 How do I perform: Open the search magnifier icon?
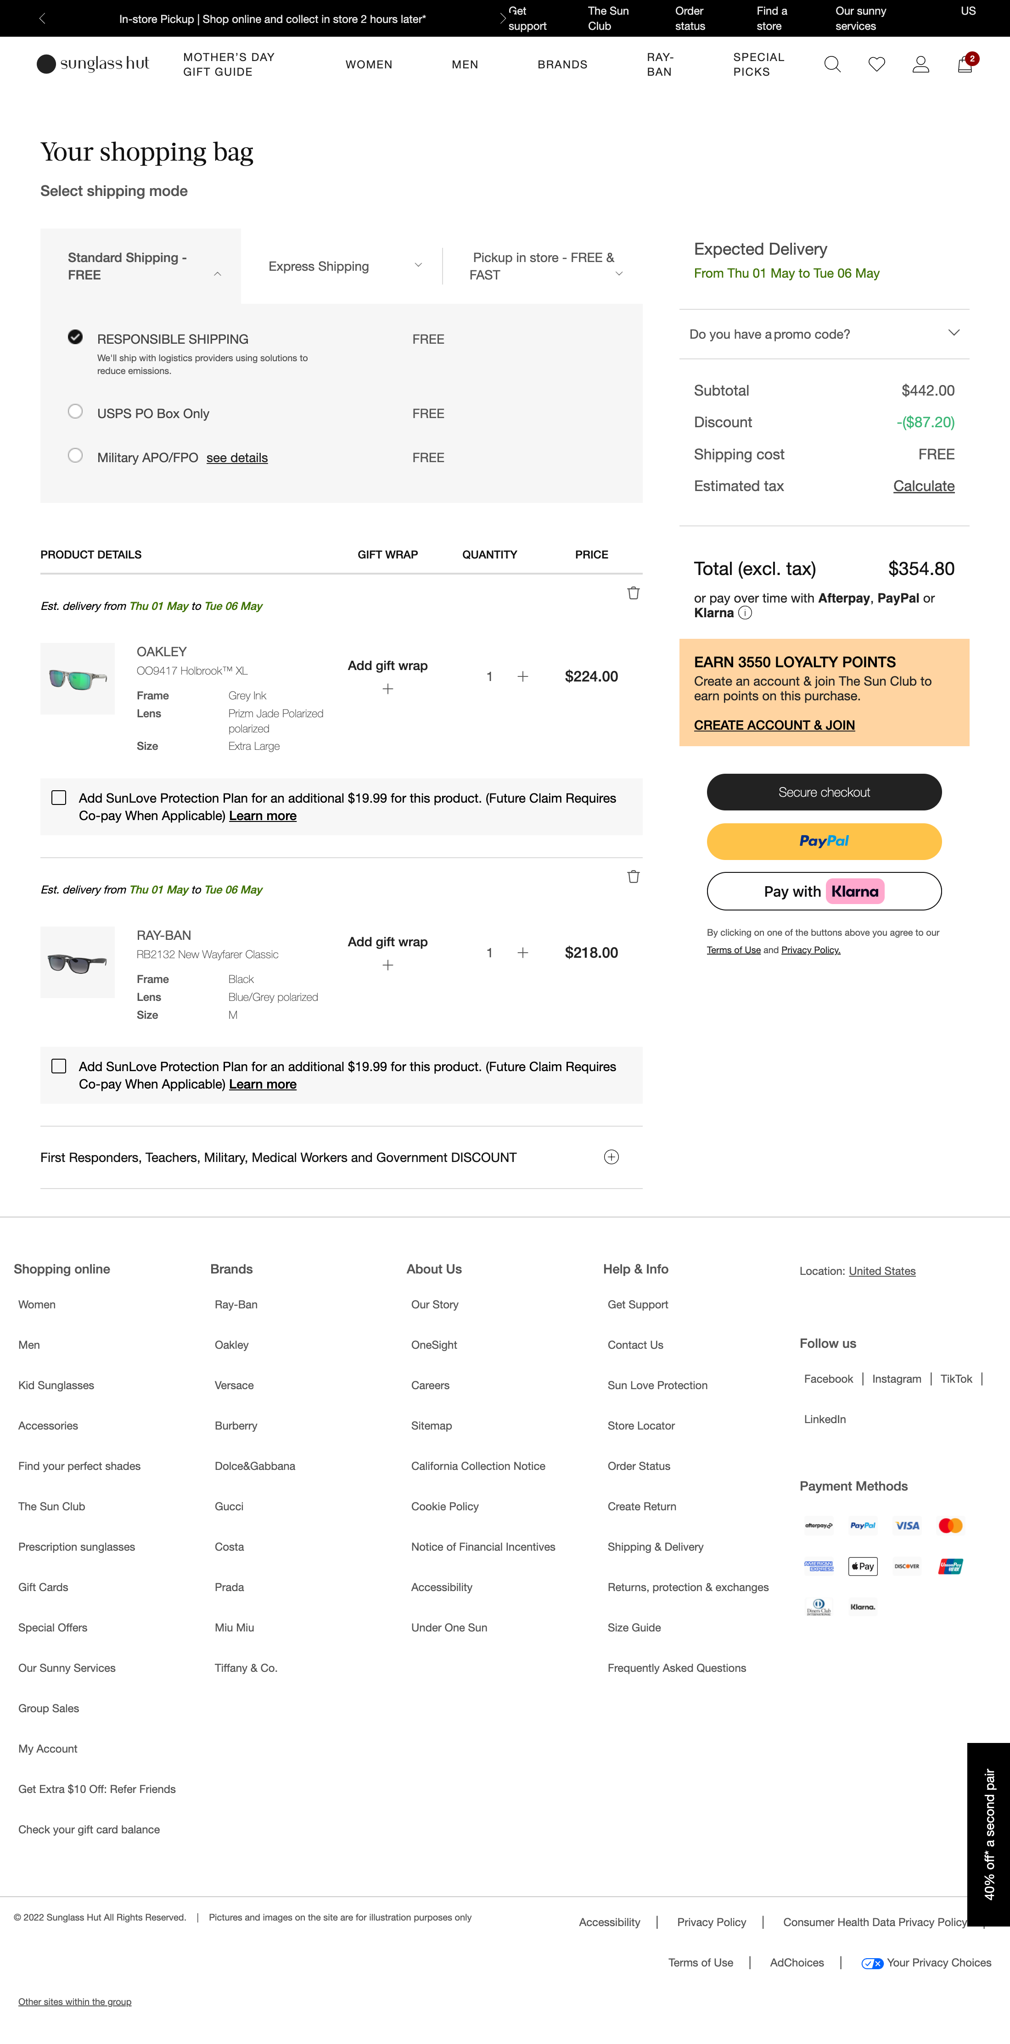(832, 64)
